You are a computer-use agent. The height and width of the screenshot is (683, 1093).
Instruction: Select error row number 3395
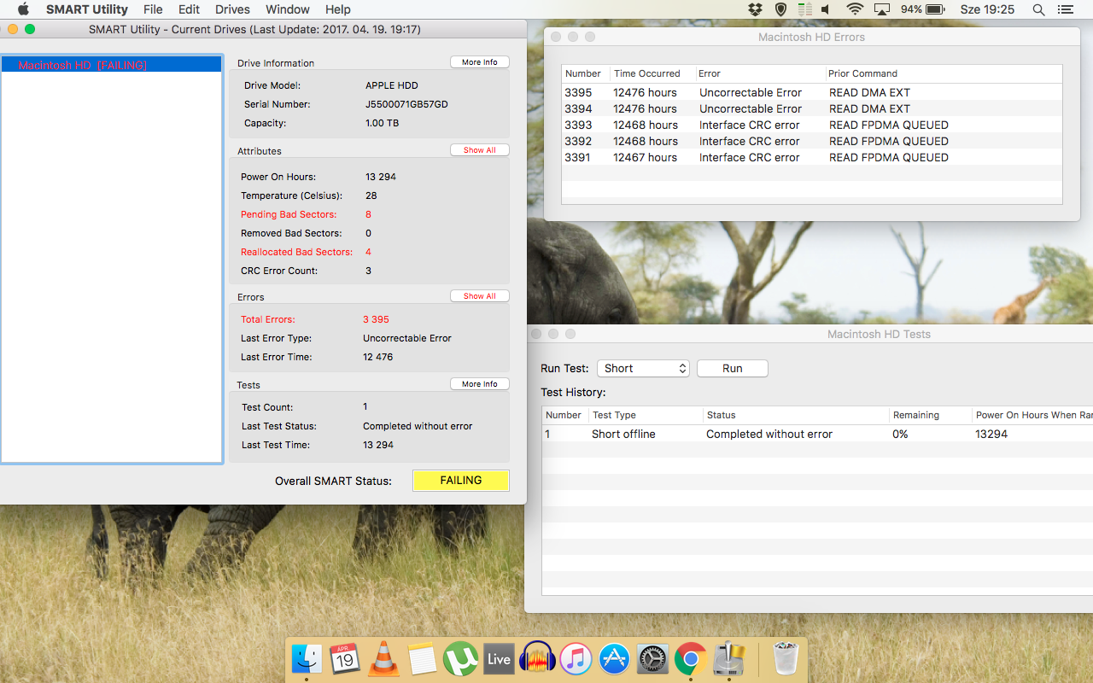pos(812,92)
